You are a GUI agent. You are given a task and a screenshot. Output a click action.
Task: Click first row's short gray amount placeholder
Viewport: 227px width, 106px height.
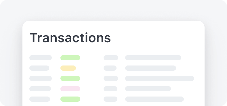coord(111,58)
